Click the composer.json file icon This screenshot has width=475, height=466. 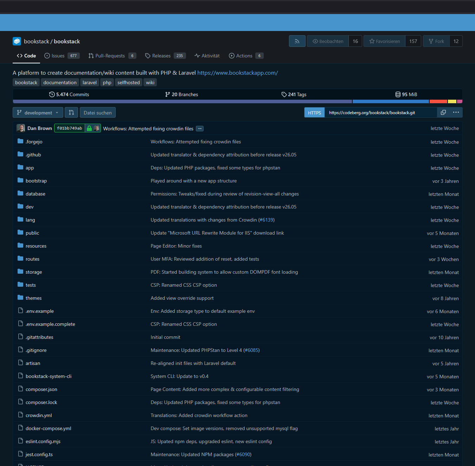coord(20,389)
